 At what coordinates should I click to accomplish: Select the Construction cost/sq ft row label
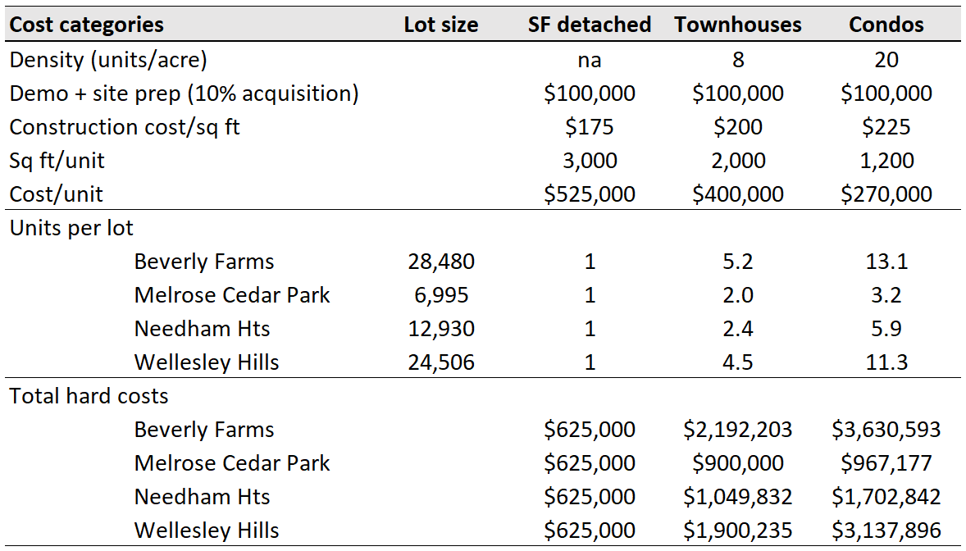coord(125,127)
